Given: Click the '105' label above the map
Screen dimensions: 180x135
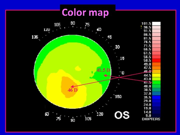Looking at the screenshot, I should pos(57,25).
